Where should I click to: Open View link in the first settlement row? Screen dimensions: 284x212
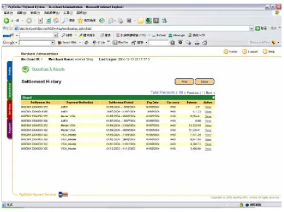pyautogui.click(x=208, y=107)
